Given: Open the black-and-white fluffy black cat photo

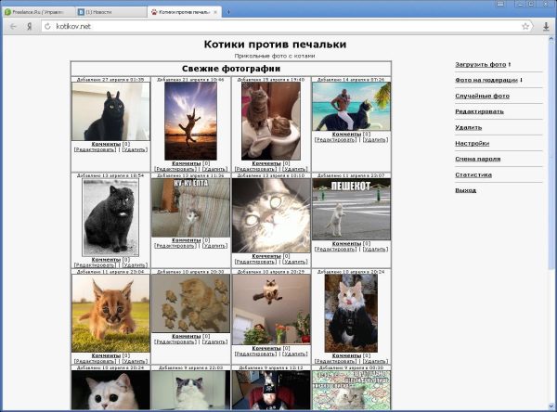Looking at the screenshot, I should point(110,217).
